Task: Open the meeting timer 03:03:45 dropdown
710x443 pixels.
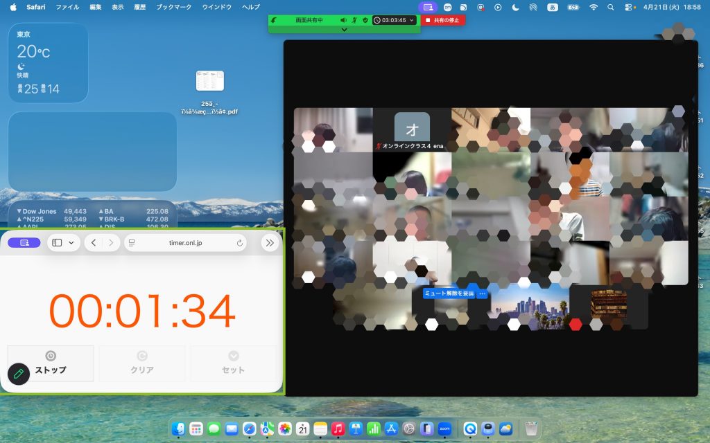Action: coord(395,20)
